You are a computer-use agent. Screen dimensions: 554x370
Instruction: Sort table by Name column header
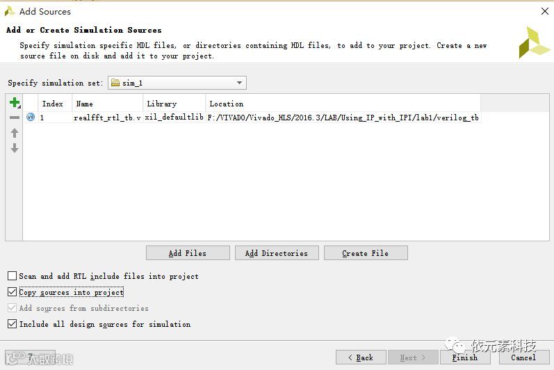108,104
